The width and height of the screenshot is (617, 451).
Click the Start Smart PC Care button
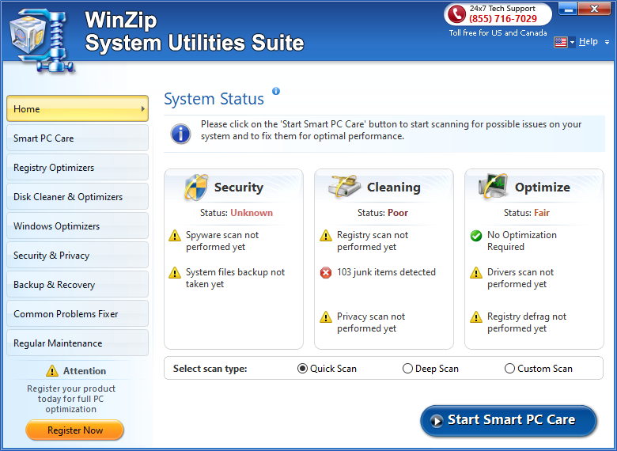(509, 421)
